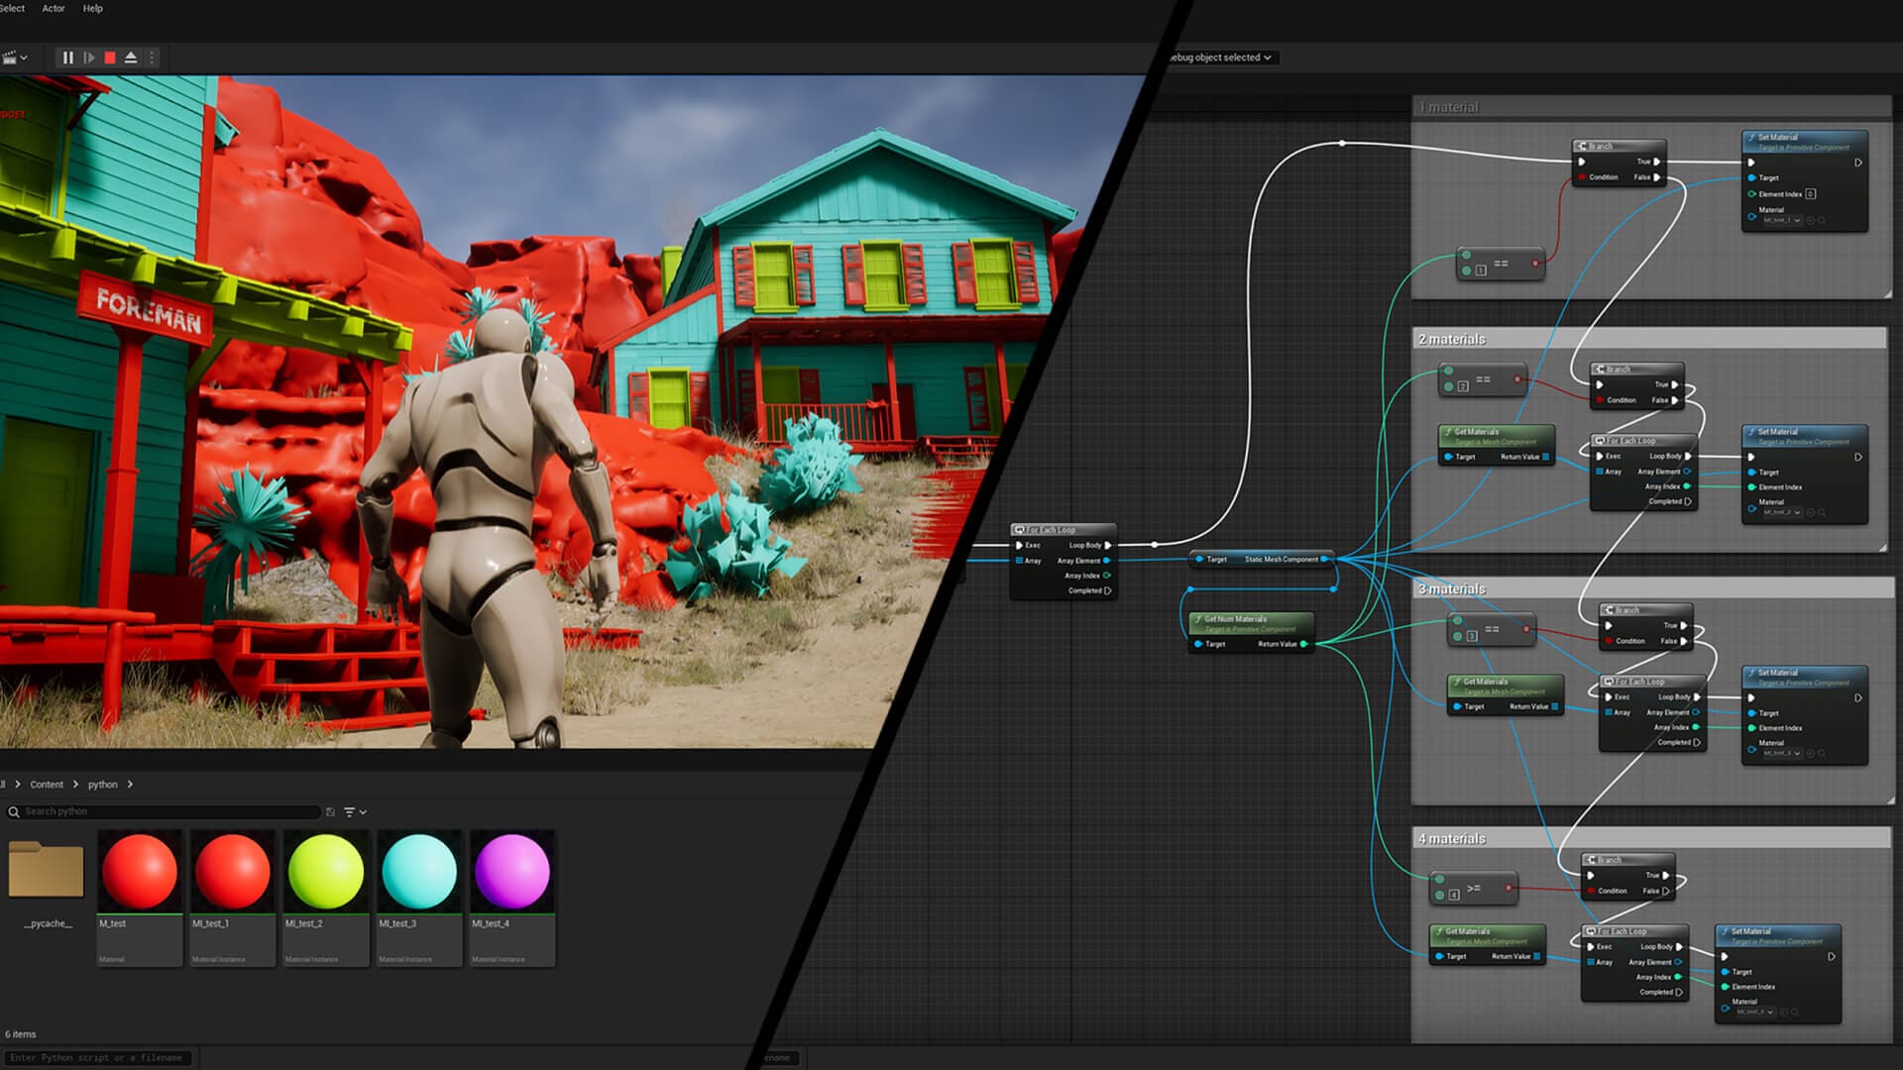Open the play options three-dots menu
The height and width of the screenshot is (1070, 1903).
(152, 57)
